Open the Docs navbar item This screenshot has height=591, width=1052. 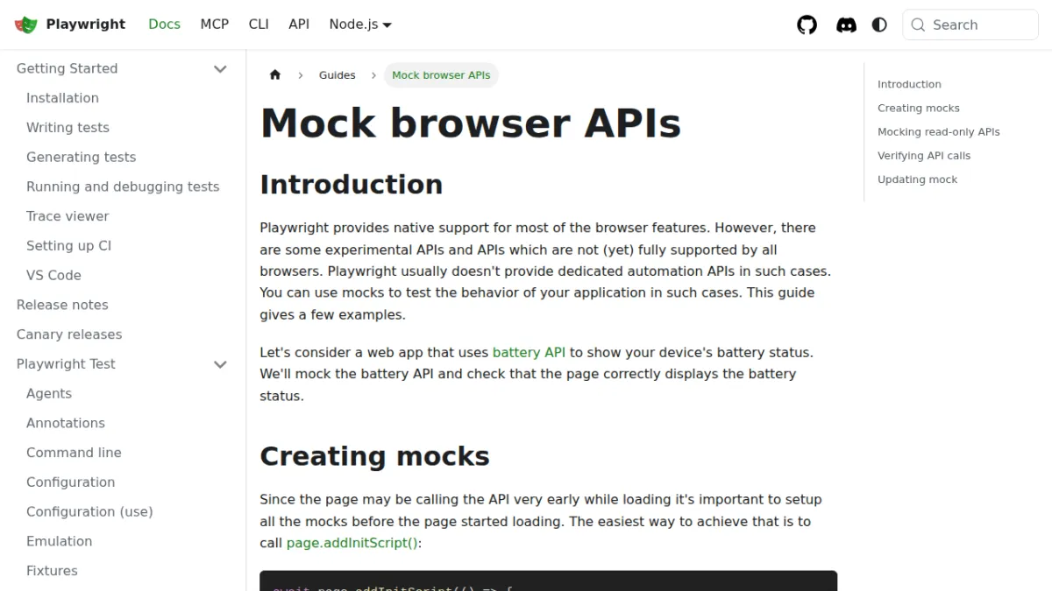tap(164, 25)
